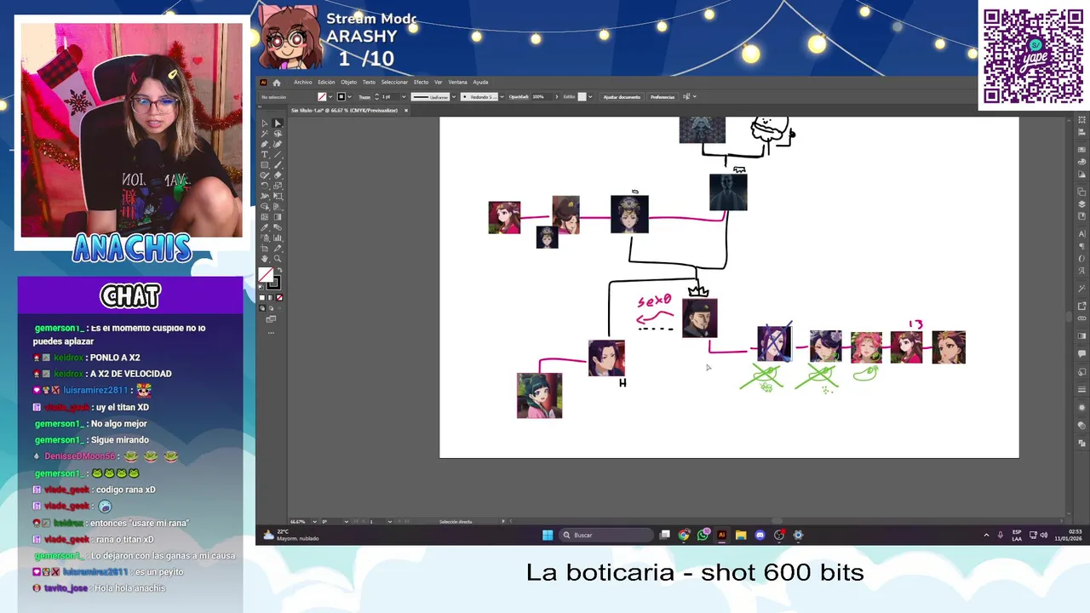
Task: Reset to default fill and stroke
Action: tap(261, 287)
